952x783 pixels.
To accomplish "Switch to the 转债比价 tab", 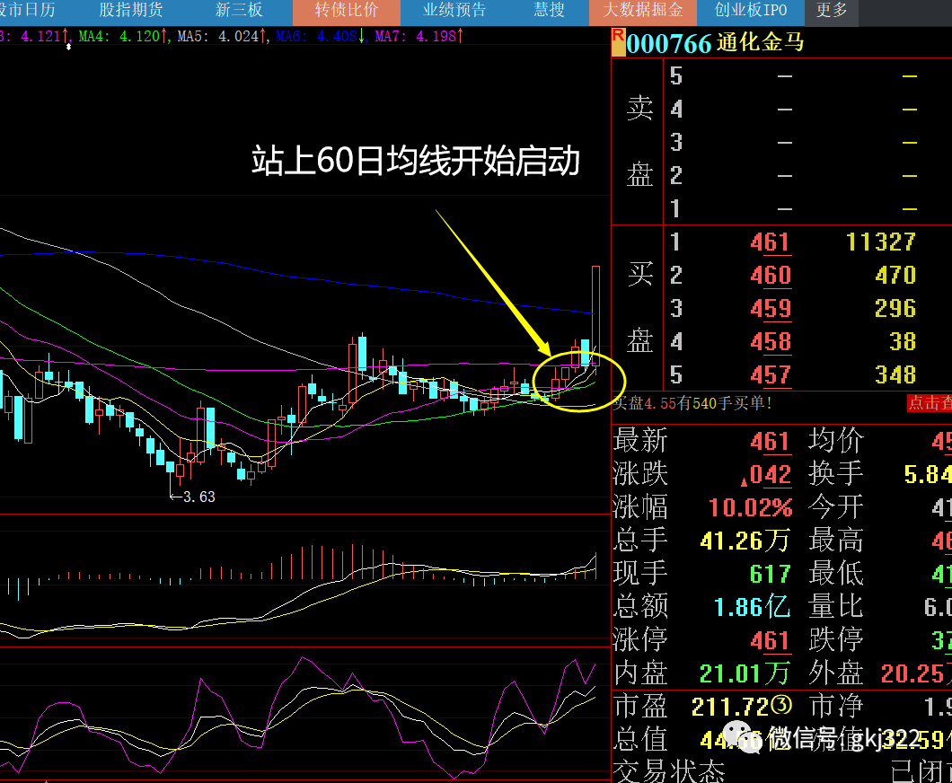I will [x=346, y=11].
